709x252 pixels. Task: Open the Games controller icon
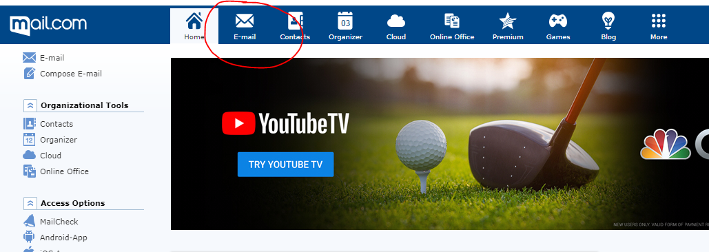(558, 21)
